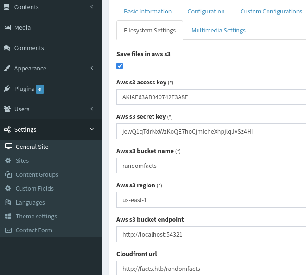This screenshot has width=306, height=275.
Task: Uncheck Save files in aws s3
Action: pyautogui.click(x=120, y=66)
